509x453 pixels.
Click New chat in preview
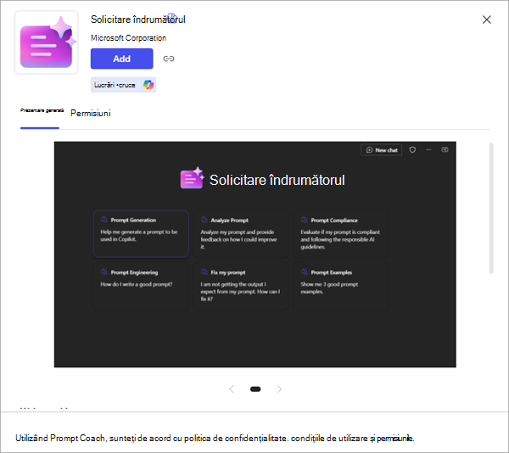(382, 150)
